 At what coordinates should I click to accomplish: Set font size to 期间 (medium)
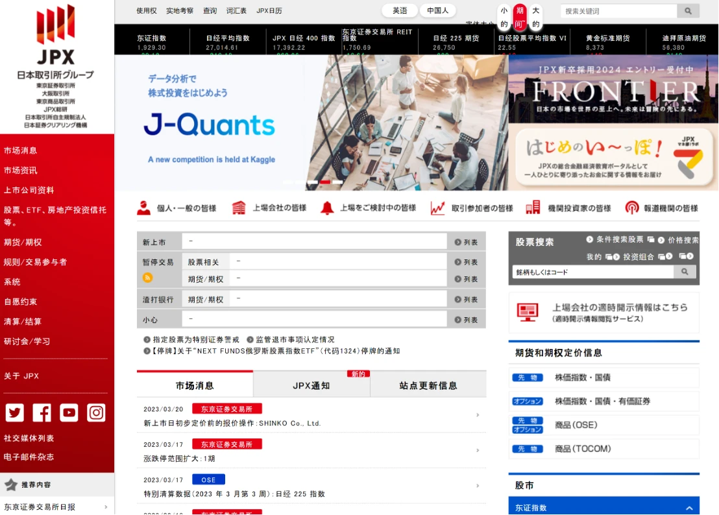[520, 17]
